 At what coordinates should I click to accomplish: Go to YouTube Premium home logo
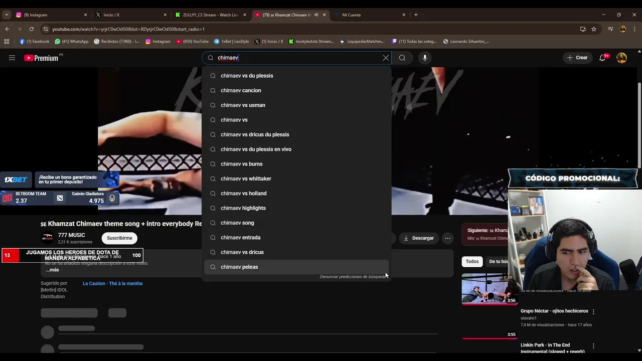click(x=41, y=58)
